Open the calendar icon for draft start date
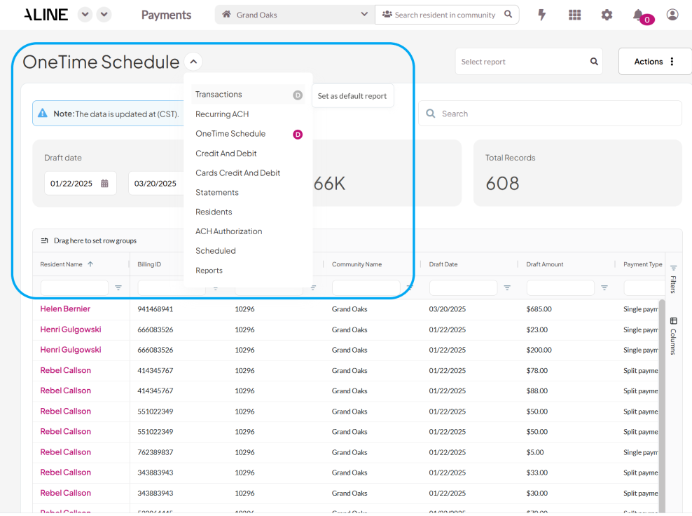692x516 pixels. [104, 184]
